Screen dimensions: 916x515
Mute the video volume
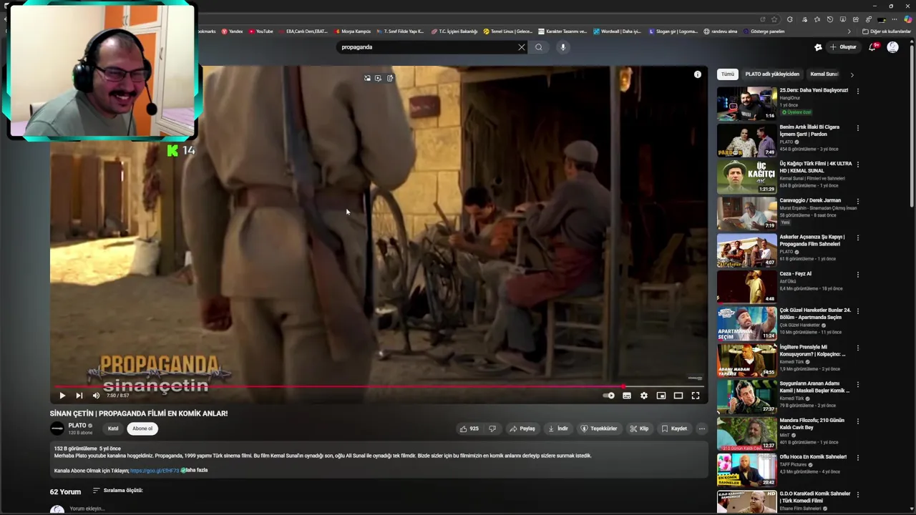[x=96, y=396]
